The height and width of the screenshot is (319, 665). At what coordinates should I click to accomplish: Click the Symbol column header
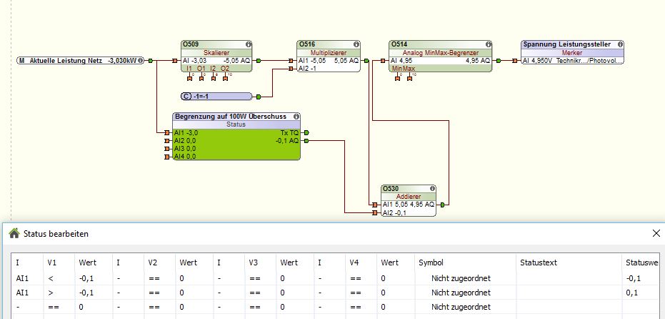tap(430, 262)
